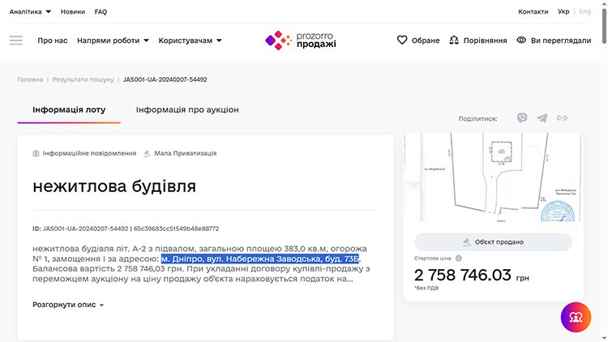Open the Контакти link
This screenshot has height=342, width=608.
click(x=533, y=11)
